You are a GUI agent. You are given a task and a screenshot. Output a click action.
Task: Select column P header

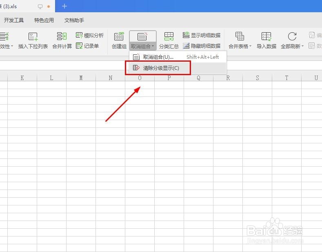pos(169,78)
